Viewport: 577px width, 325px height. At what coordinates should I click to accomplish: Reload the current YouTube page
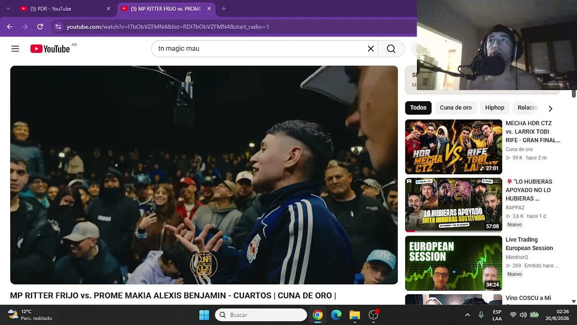40,27
